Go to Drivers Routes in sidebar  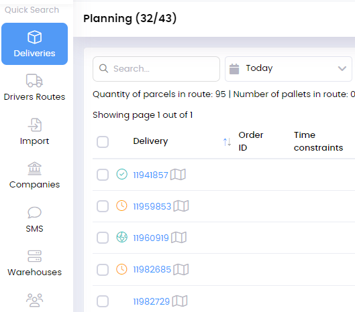coord(34,88)
